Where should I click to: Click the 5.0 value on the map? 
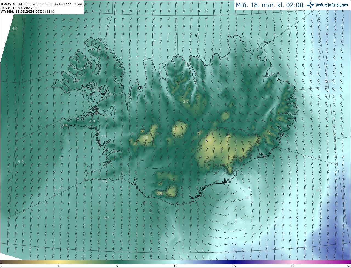click(x=83, y=68)
